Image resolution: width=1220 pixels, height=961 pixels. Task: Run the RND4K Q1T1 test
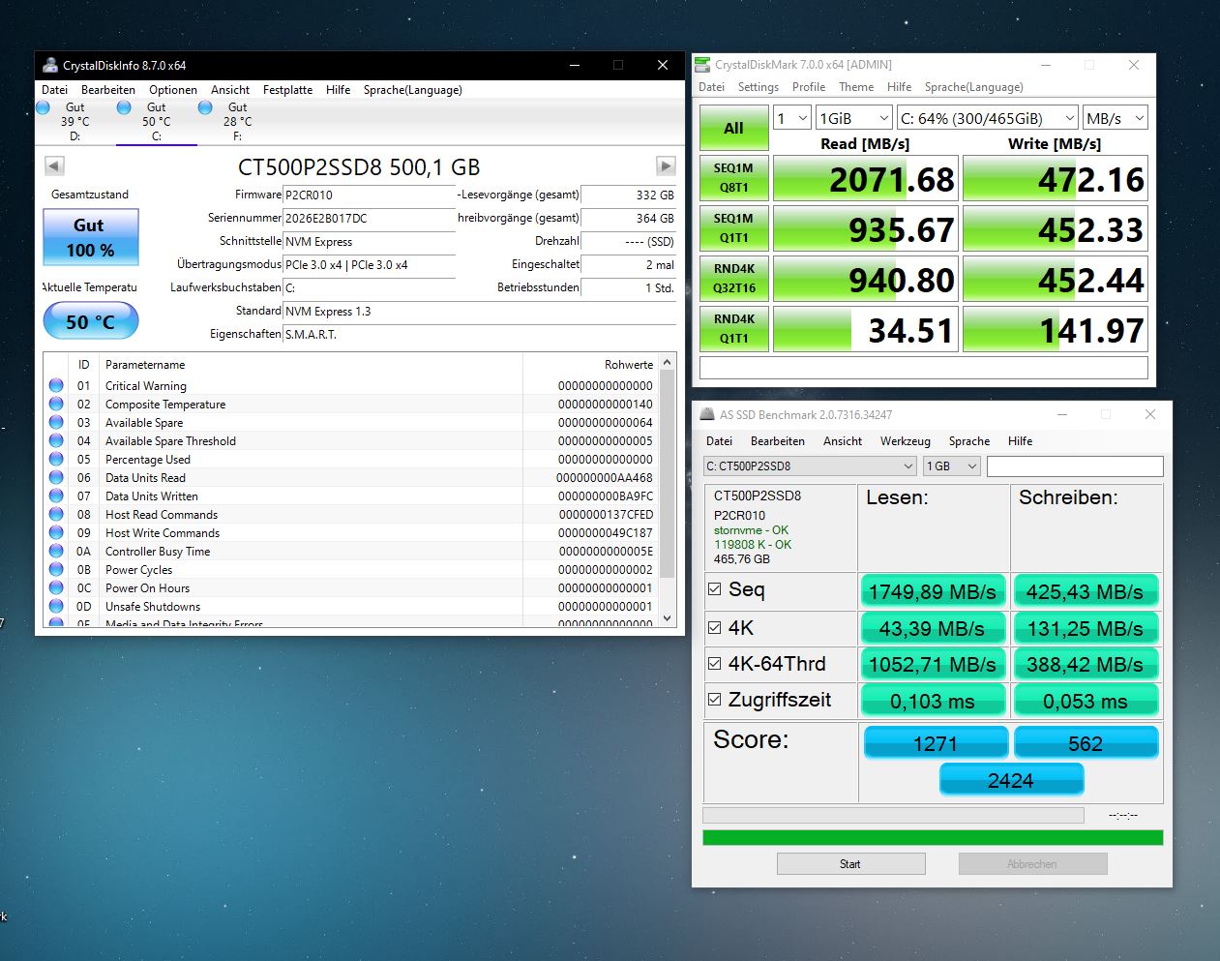click(x=733, y=329)
